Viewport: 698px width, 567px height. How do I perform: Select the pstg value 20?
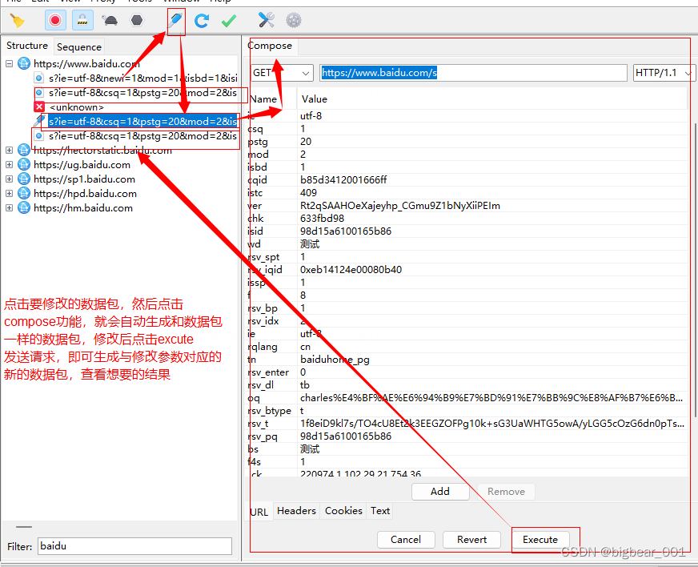click(x=306, y=142)
